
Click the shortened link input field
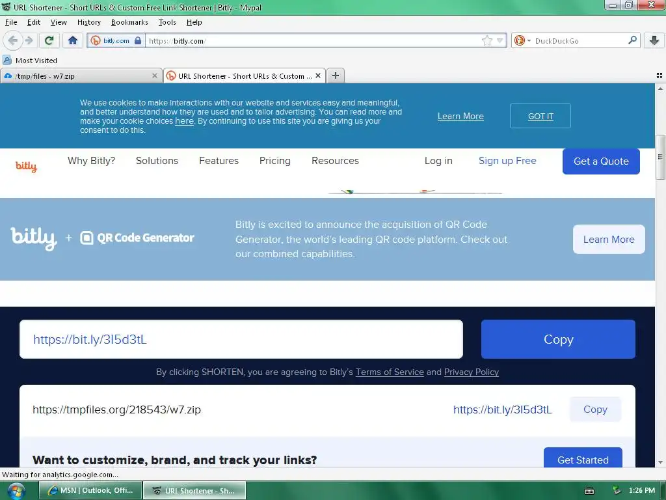point(241,339)
